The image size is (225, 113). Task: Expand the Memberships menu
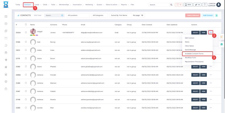[x=65, y=5]
